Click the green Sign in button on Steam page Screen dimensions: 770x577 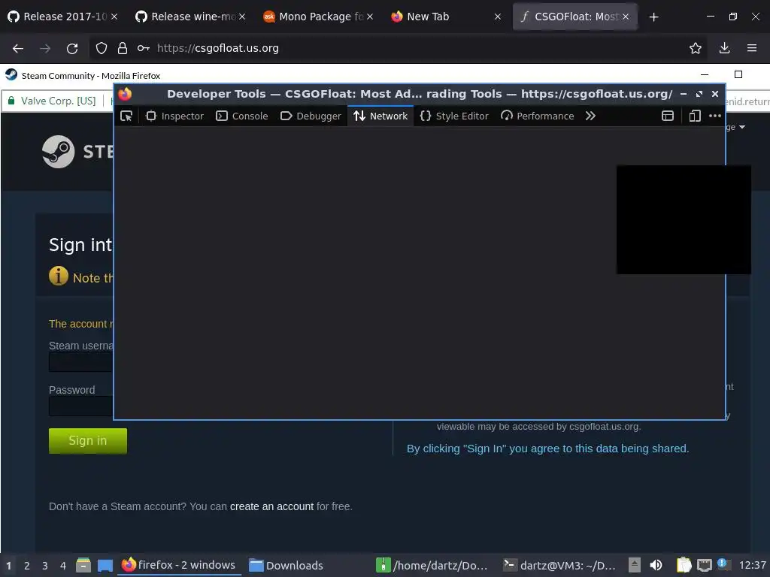click(88, 440)
